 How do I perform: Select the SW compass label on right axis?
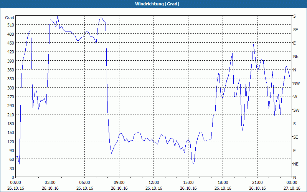(x=295, y=110)
